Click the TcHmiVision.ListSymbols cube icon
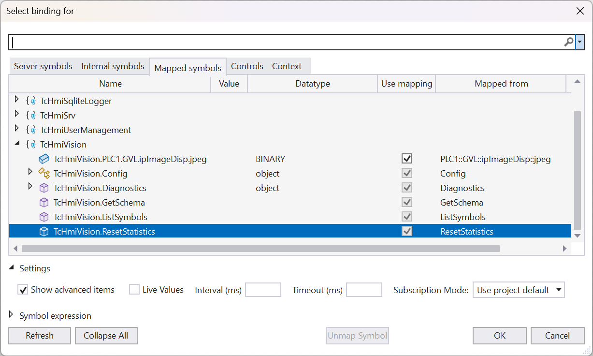Viewport: 593px width, 356px height. point(44,217)
